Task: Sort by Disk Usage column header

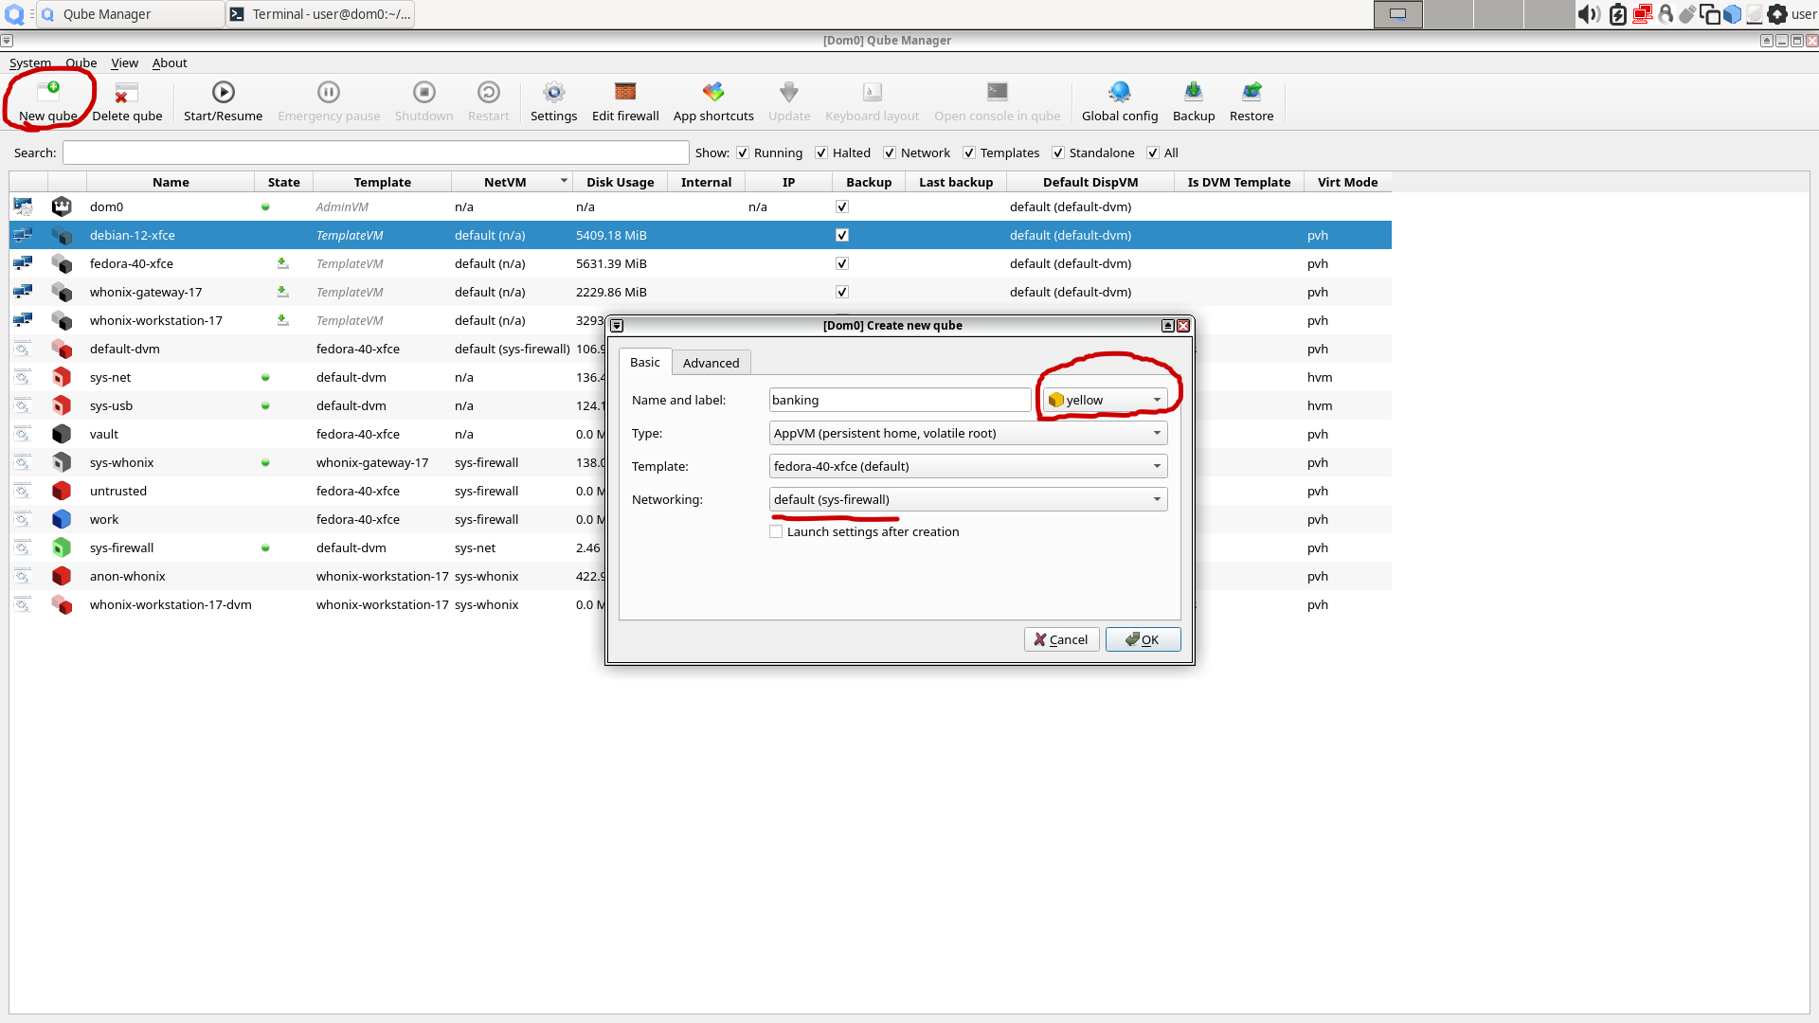Action: (620, 182)
